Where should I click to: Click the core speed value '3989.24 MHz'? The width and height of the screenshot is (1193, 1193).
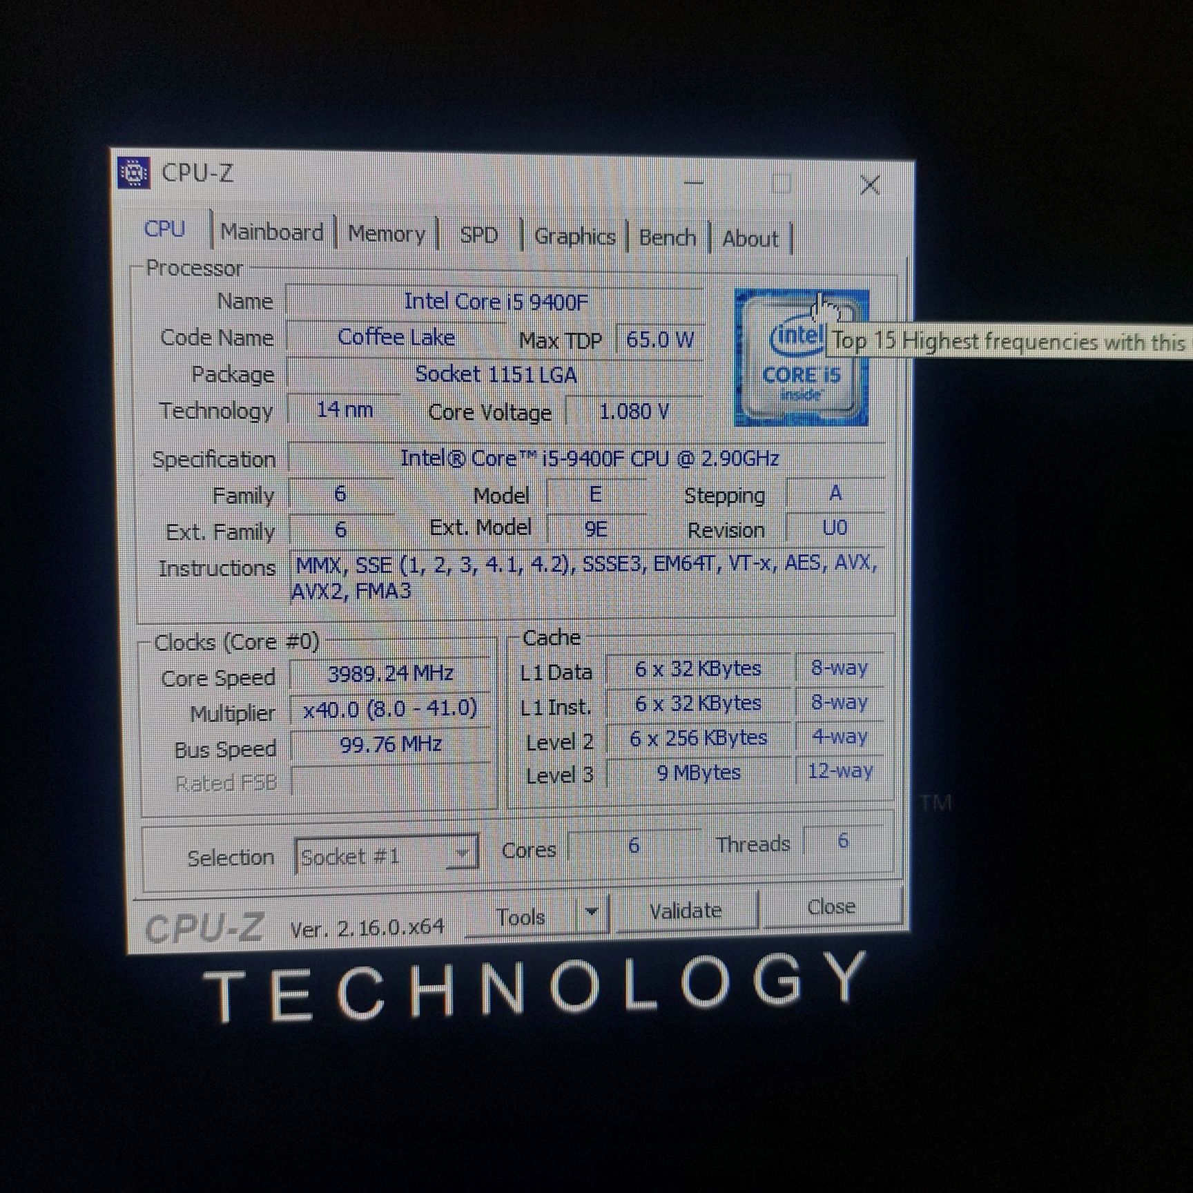click(x=390, y=673)
